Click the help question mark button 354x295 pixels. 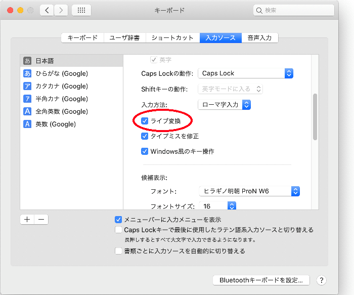coord(321,280)
